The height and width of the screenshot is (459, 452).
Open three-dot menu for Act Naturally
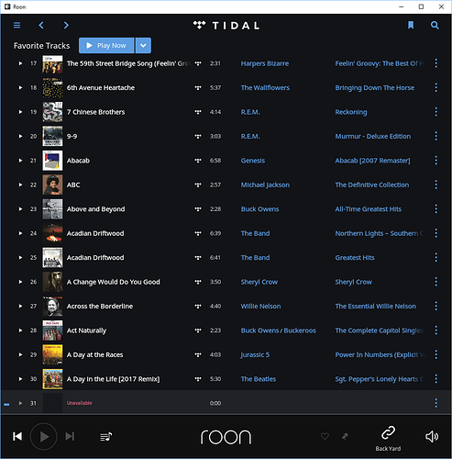tap(436, 330)
